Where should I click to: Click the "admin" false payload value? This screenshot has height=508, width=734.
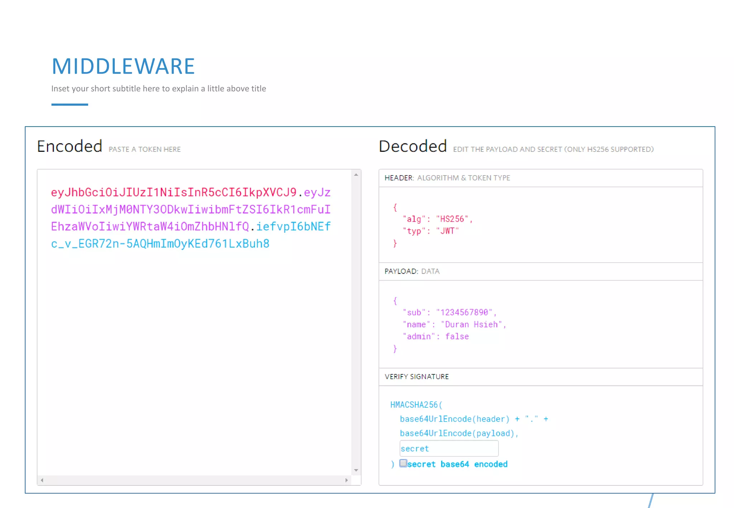457,336
